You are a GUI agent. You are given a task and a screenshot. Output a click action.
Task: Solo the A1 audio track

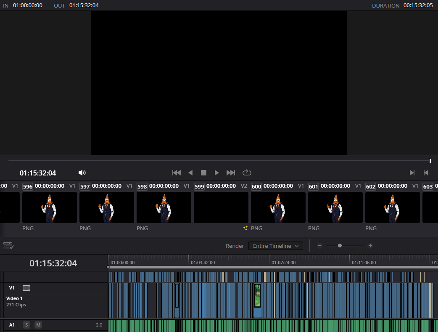point(26,325)
